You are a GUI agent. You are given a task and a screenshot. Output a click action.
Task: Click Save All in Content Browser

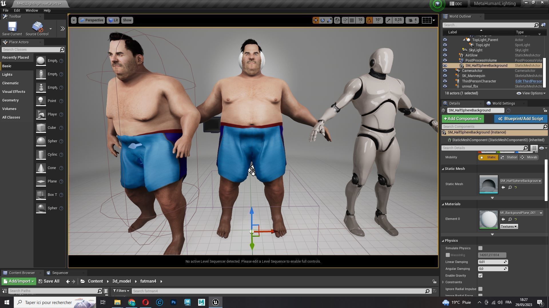tap(49, 281)
